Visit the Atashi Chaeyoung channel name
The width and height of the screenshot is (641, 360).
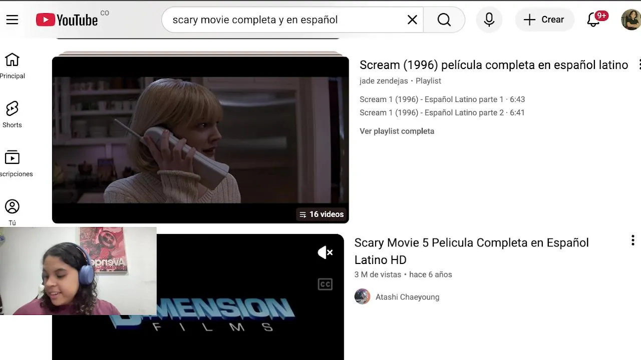(407, 297)
